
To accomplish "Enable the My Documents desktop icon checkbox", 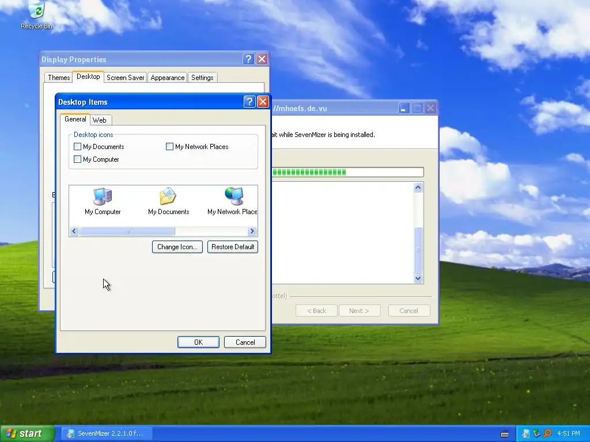I will click(x=78, y=147).
